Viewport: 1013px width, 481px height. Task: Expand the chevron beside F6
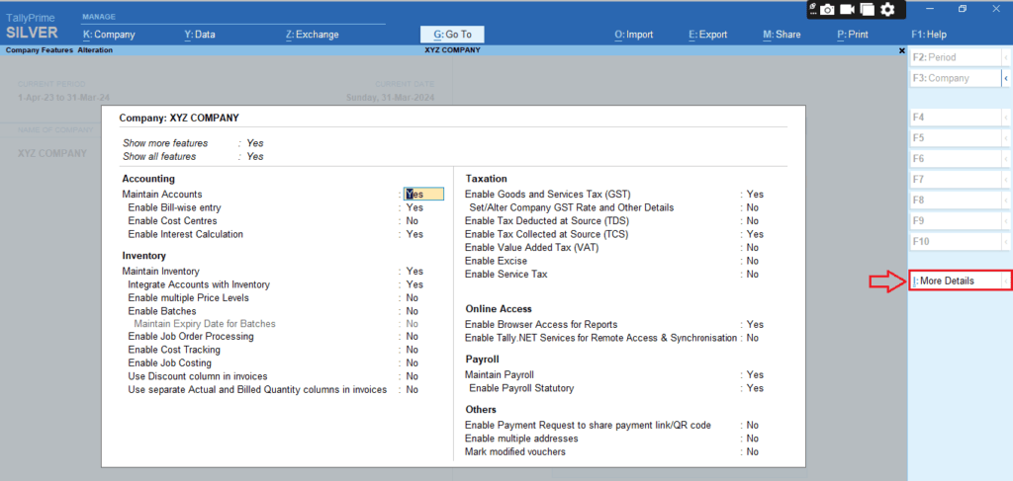pos(1006,159)
